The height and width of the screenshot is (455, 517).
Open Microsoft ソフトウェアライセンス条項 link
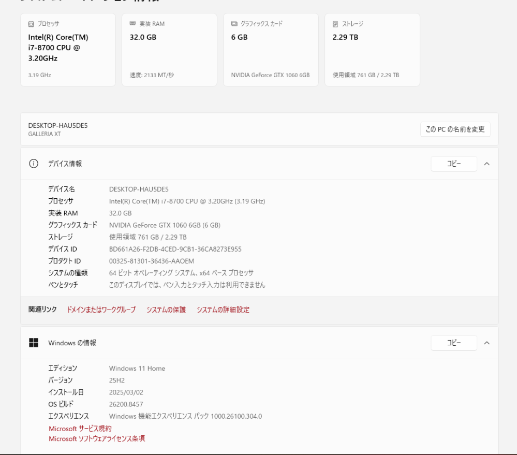(97, 438)
